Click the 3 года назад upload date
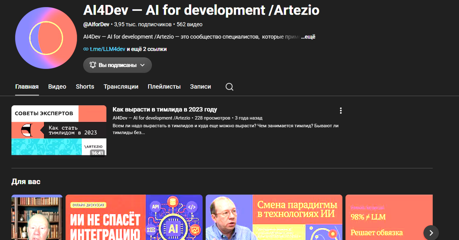This screenshot has height=240, width=459. [249, 118]
